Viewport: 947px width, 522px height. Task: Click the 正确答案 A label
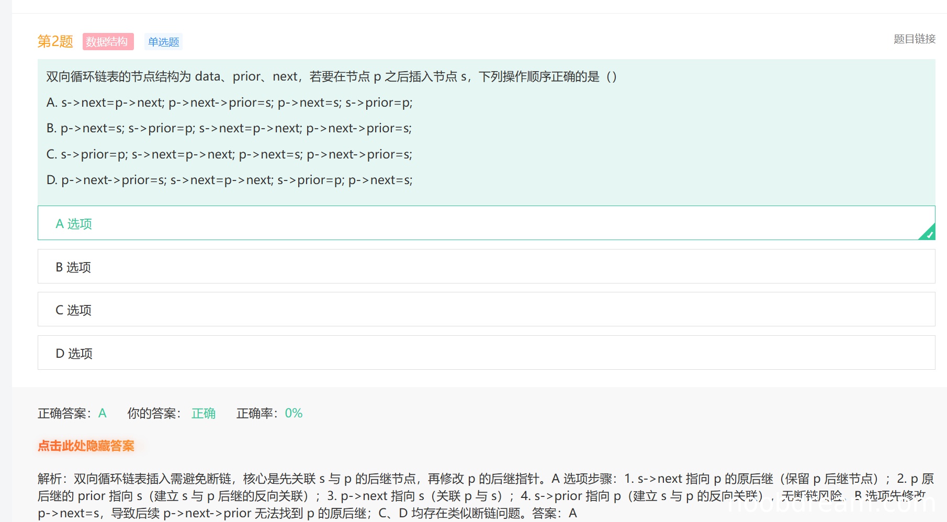[x=72, y=413]
